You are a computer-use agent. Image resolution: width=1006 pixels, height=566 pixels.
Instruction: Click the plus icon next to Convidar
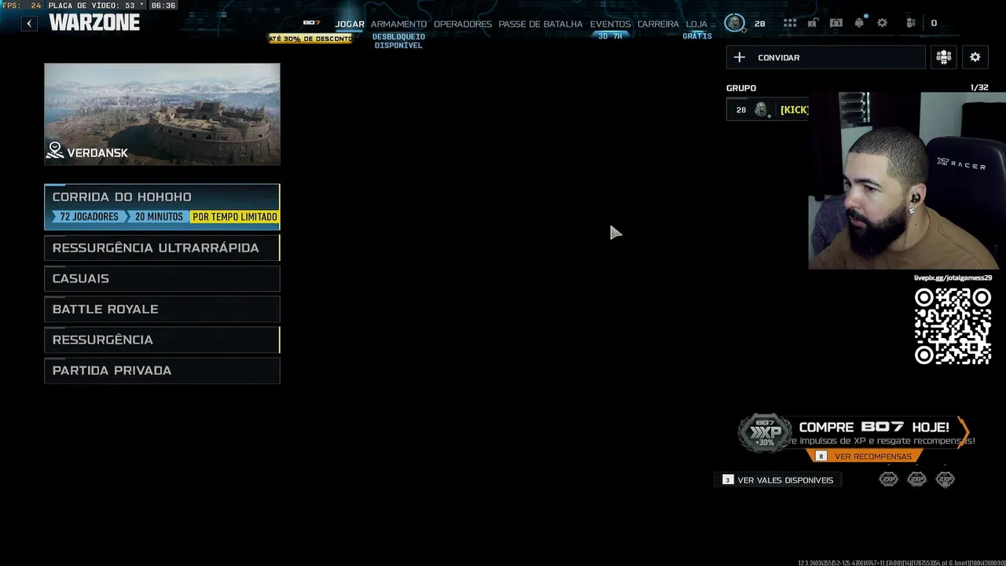pos(739,57)
